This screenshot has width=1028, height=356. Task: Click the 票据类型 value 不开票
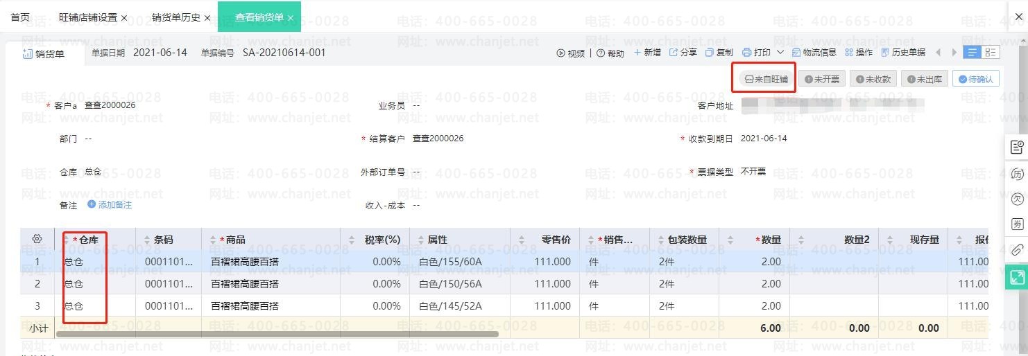click(x=753, y=172)
